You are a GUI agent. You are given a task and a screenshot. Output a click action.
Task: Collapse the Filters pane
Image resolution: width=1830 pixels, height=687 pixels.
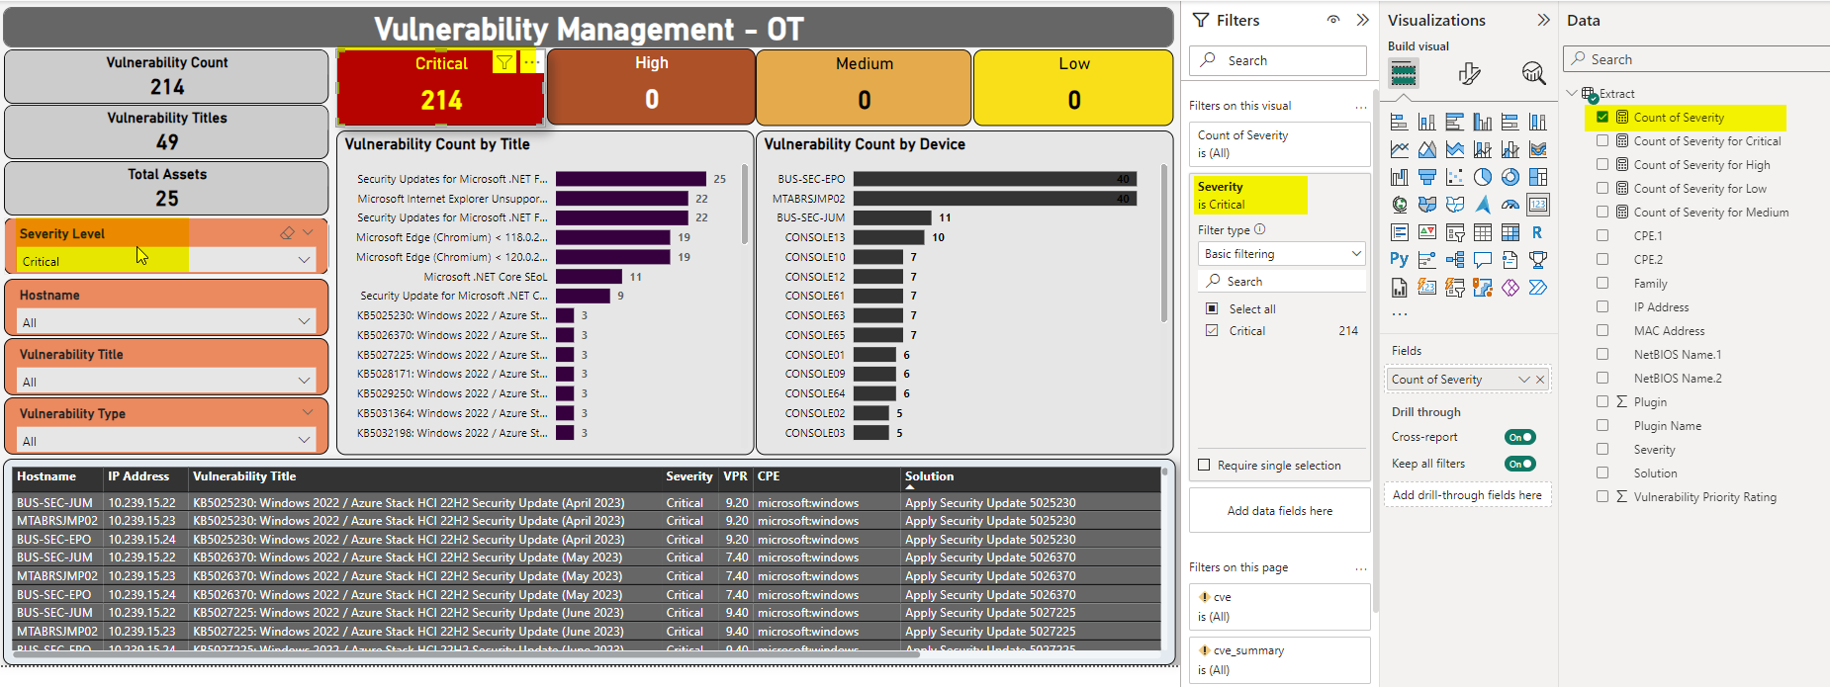point(1362,20)
